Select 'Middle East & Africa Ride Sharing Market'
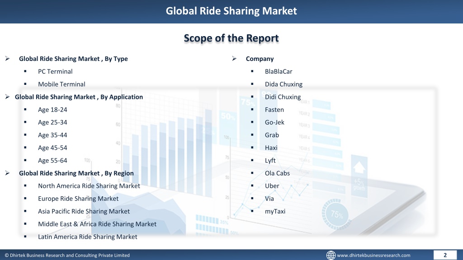463x260 pixels. (97, 224)
